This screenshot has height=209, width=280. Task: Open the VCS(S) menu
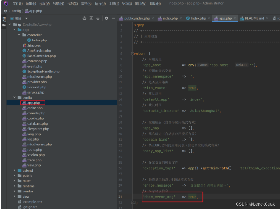(127, 3)
